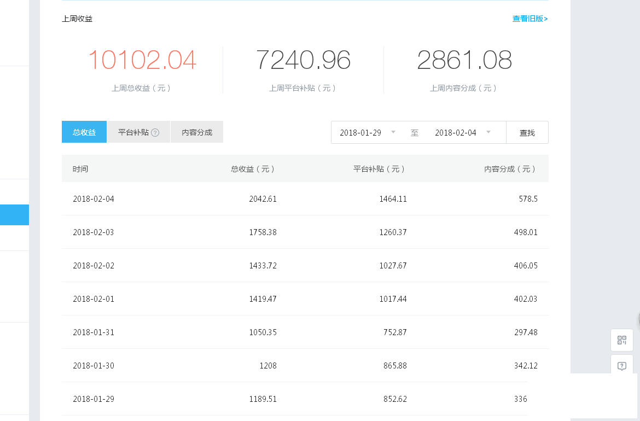Viewport: 640px width, 421px height.
Task: Select the 2018-02-04 row in the table
Action: [x=305, y=199]
